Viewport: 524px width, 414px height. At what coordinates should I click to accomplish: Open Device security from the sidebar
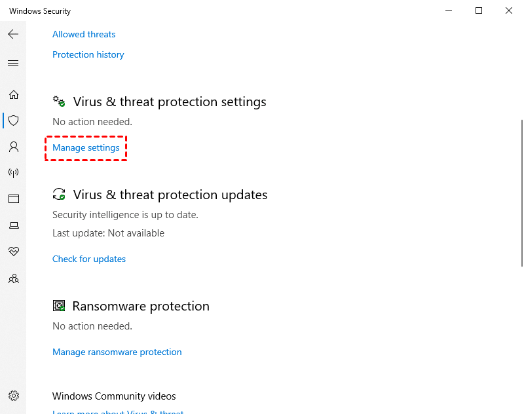[13, 225]
